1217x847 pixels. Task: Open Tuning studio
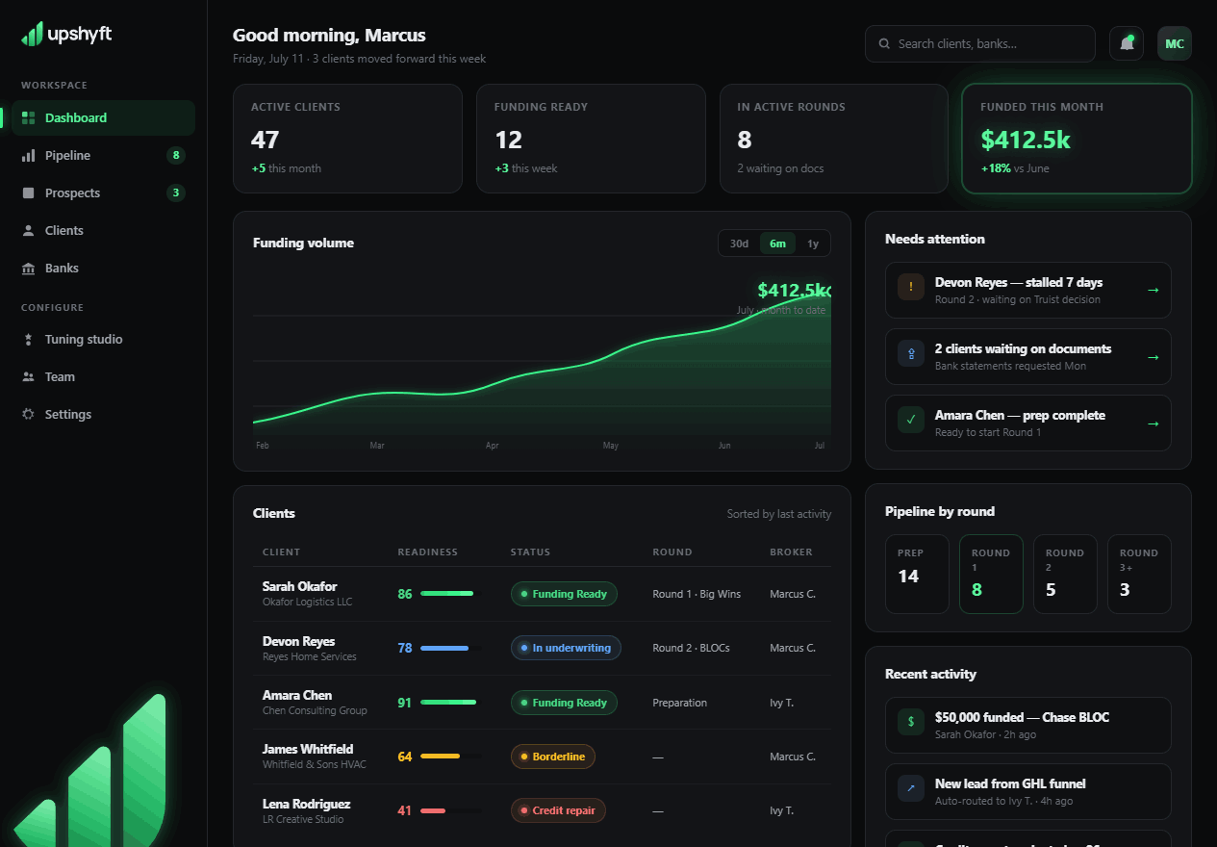coord(104,339)
